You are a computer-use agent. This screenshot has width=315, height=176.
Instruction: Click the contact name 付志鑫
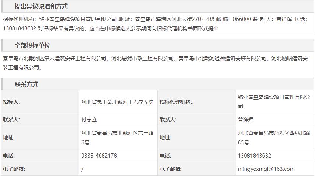[89, 120]
